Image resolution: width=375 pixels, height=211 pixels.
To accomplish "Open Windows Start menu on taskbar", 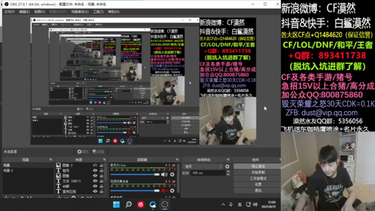I will click(116, 204).
